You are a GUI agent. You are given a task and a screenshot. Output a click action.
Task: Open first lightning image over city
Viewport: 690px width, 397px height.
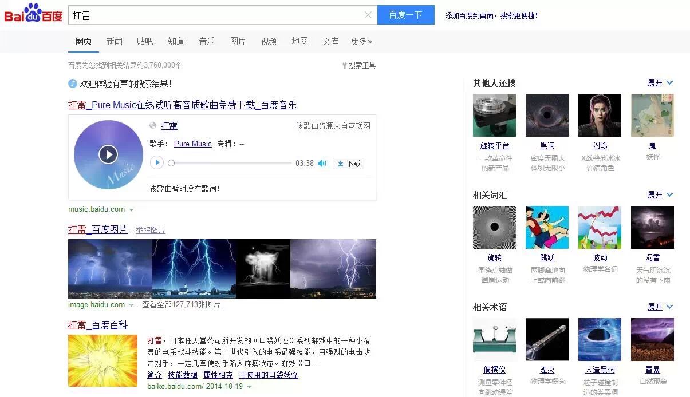(110, 269)
